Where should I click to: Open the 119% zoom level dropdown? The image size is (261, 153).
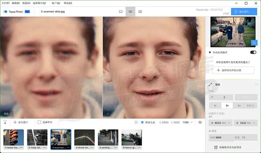click(187, 122)
